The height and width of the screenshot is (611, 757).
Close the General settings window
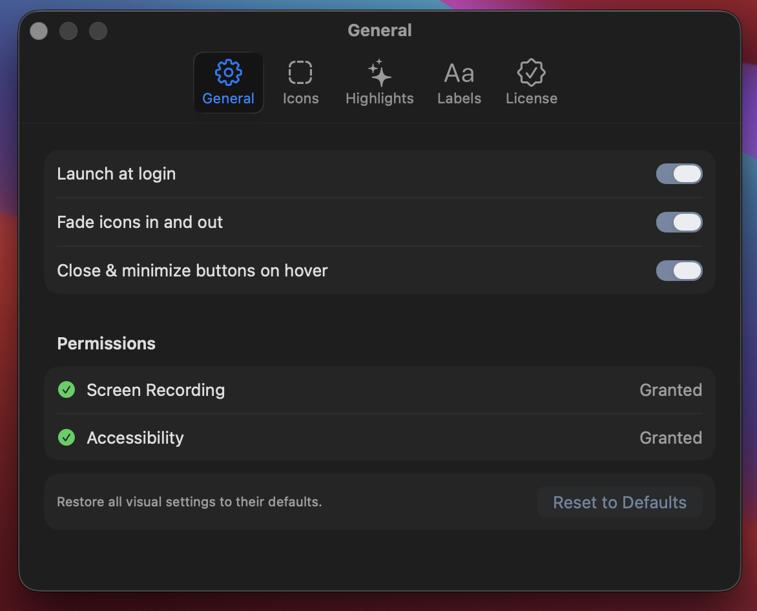39,31
